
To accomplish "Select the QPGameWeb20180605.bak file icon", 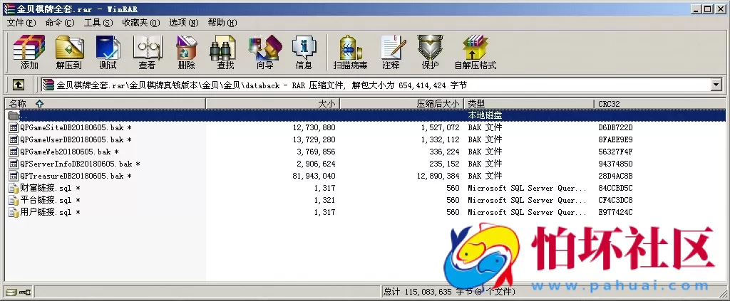I will coord(14,152).
